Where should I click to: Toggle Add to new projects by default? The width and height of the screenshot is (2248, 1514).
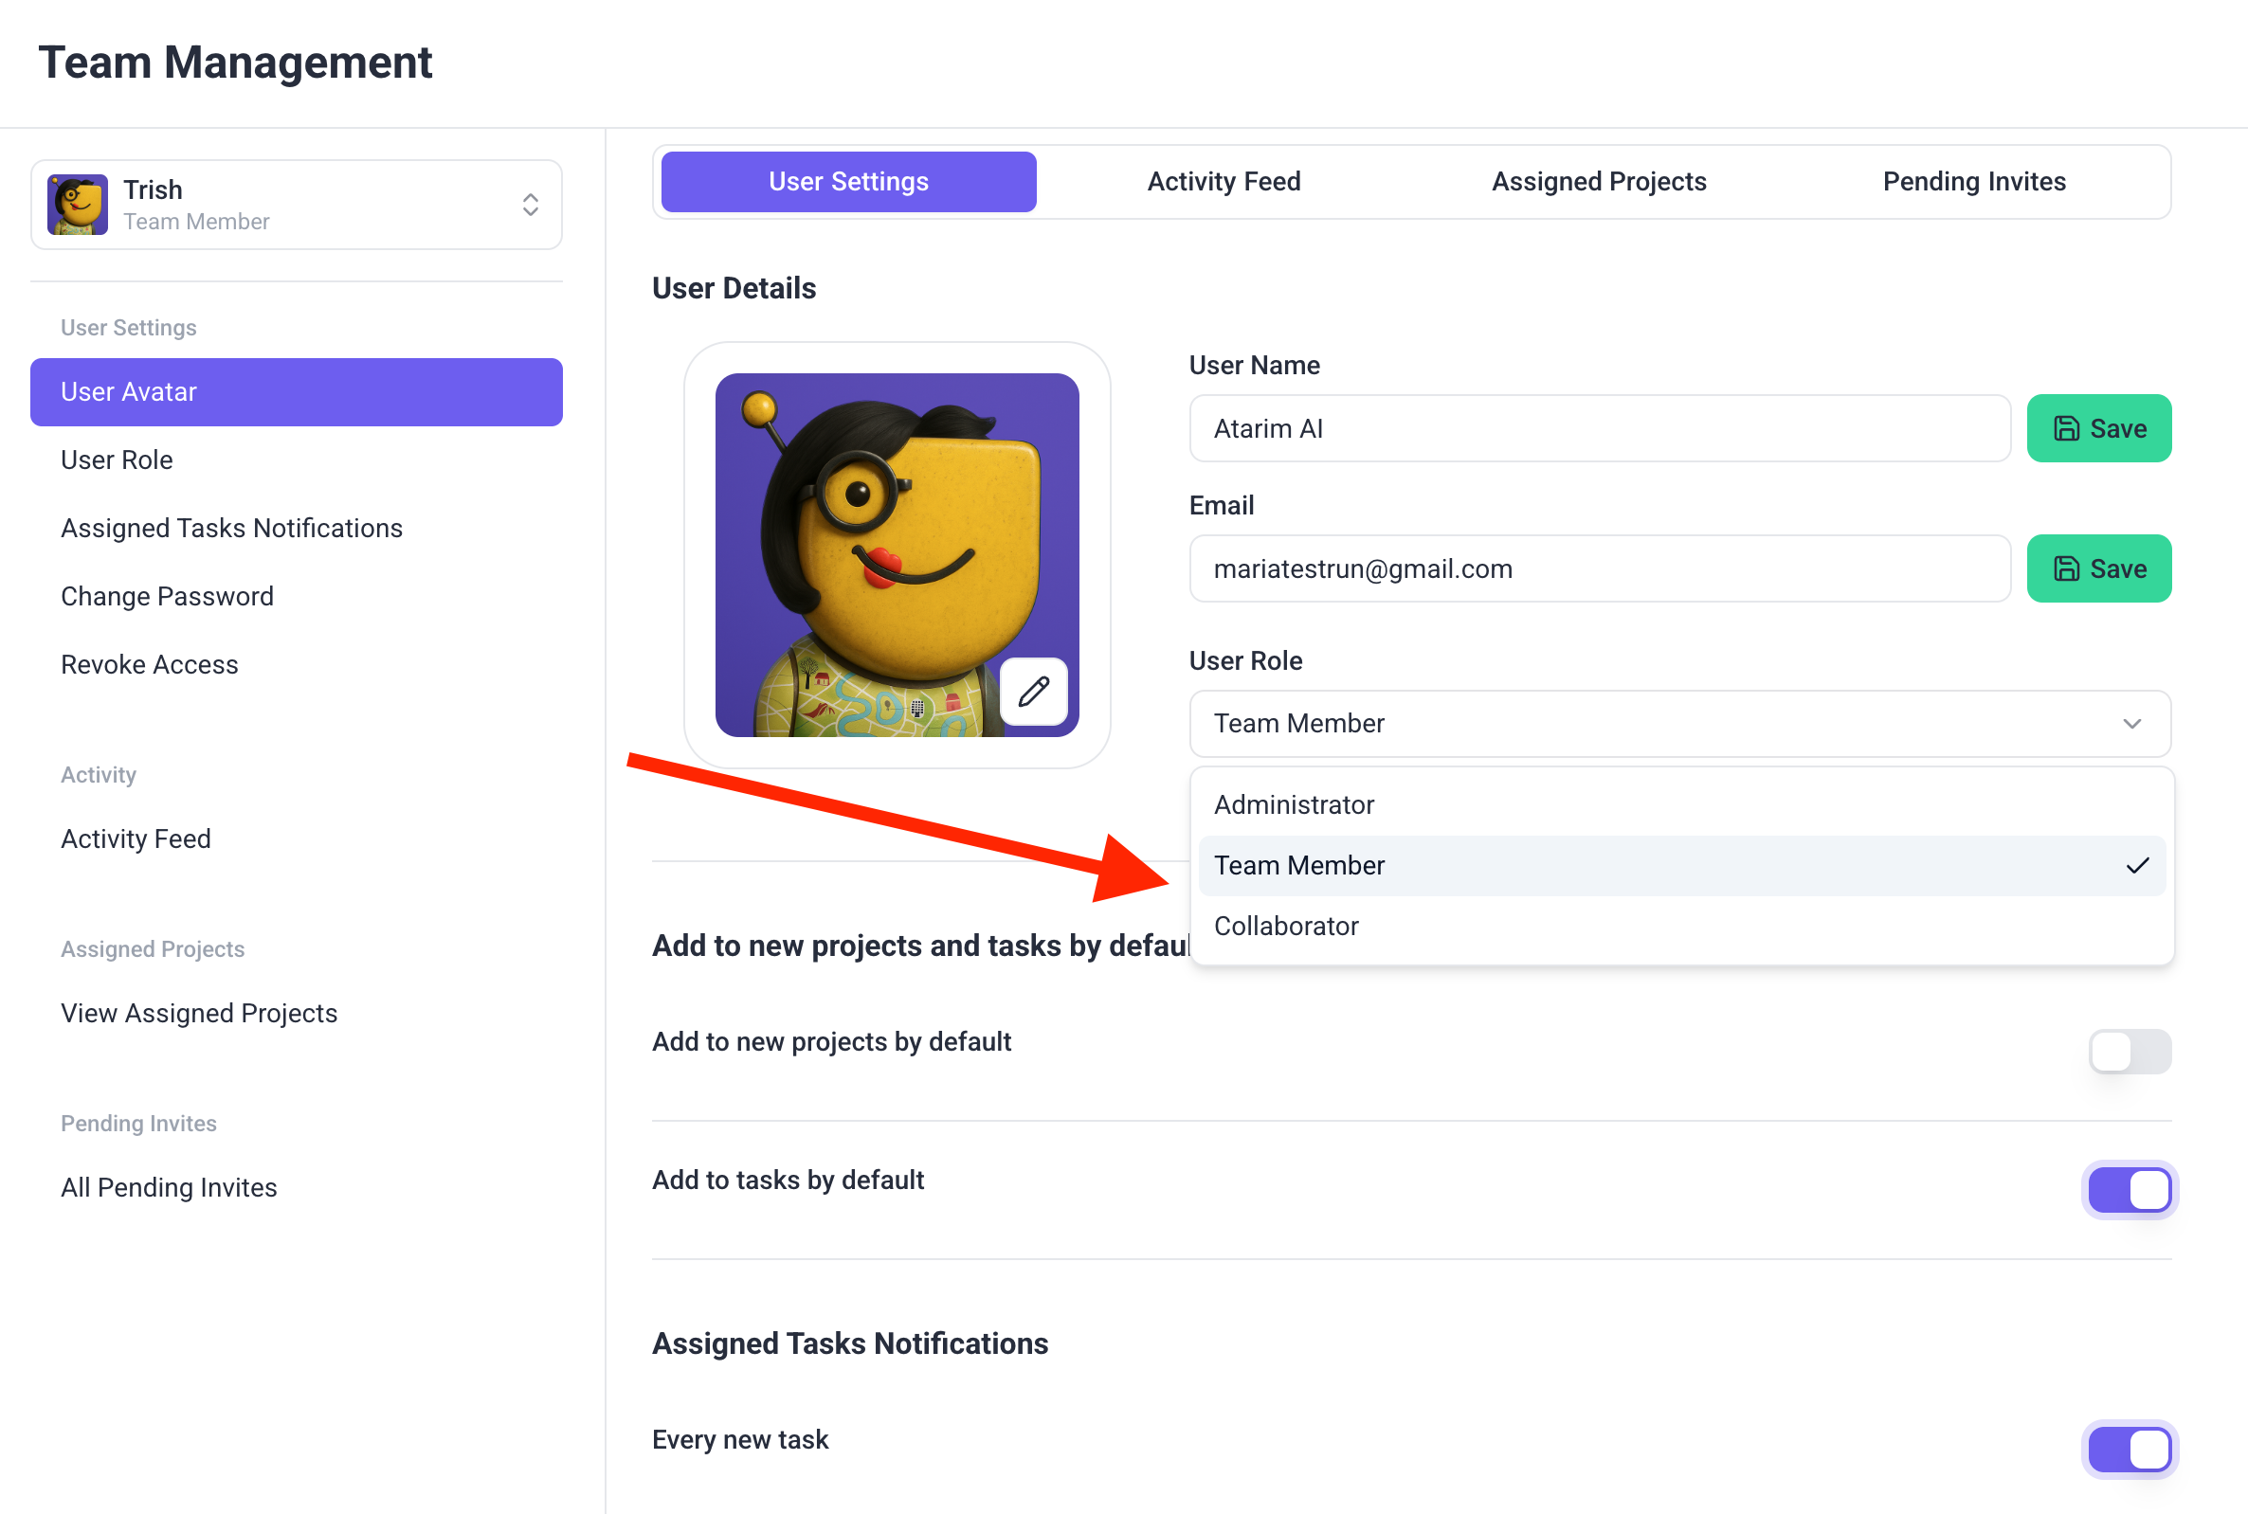(2130, 1052)
